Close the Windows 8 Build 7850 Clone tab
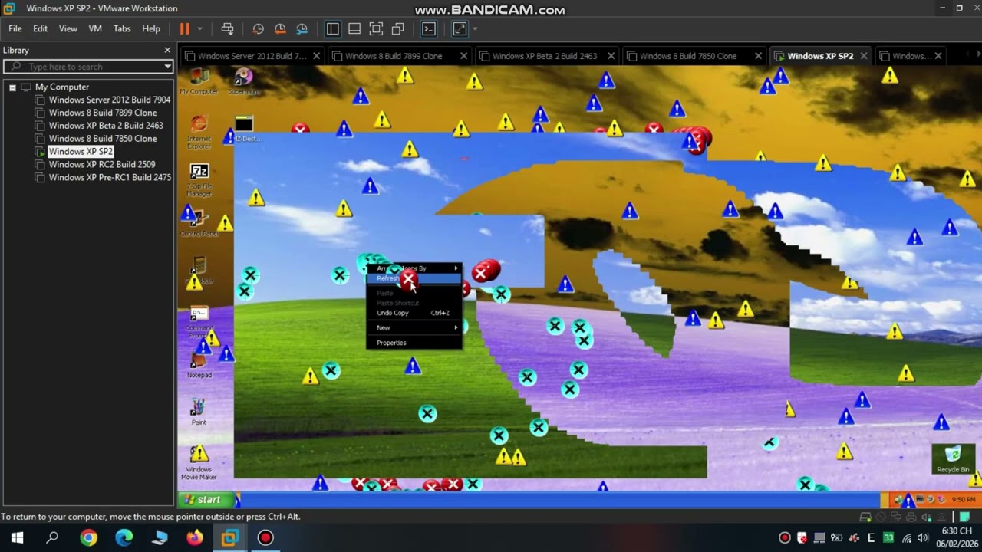 click(758, 56)
